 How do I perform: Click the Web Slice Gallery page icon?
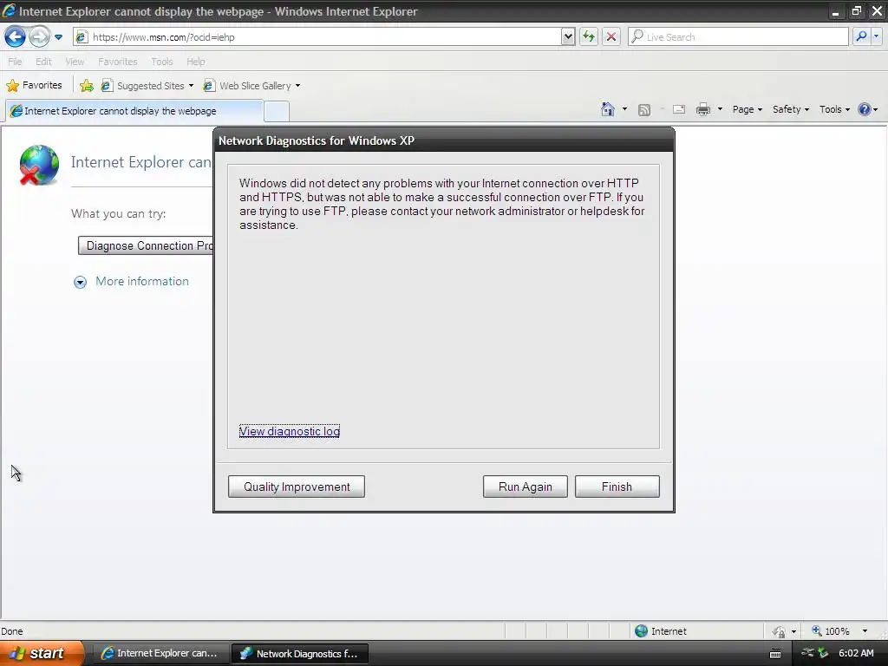pyautogui.click(x=209, y=86)
